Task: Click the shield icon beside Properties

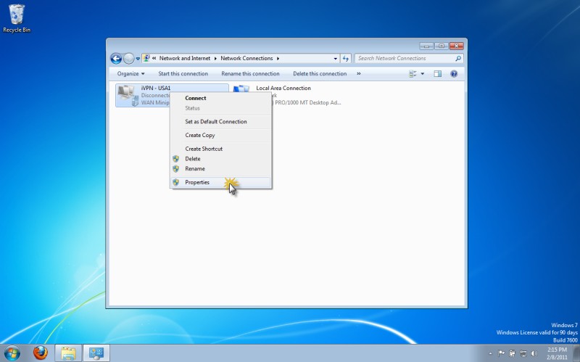Action: [x=175, y=182]
